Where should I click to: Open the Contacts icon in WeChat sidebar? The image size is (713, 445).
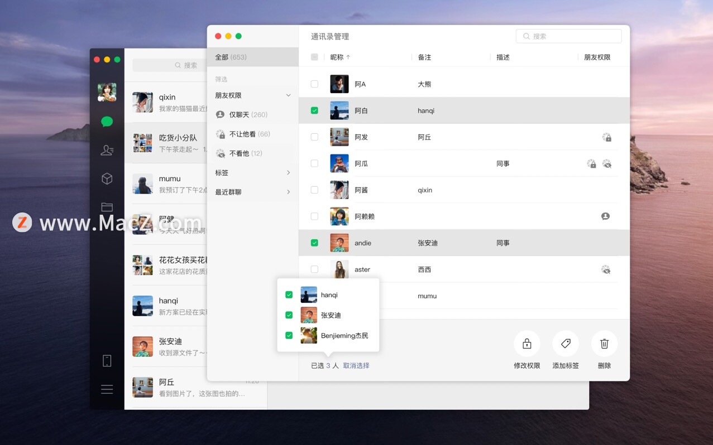coord(107,150)
